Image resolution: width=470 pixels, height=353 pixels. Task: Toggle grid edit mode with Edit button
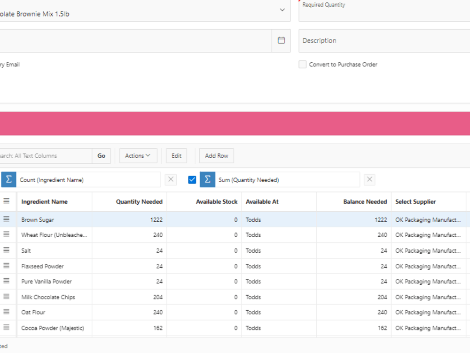176,155
